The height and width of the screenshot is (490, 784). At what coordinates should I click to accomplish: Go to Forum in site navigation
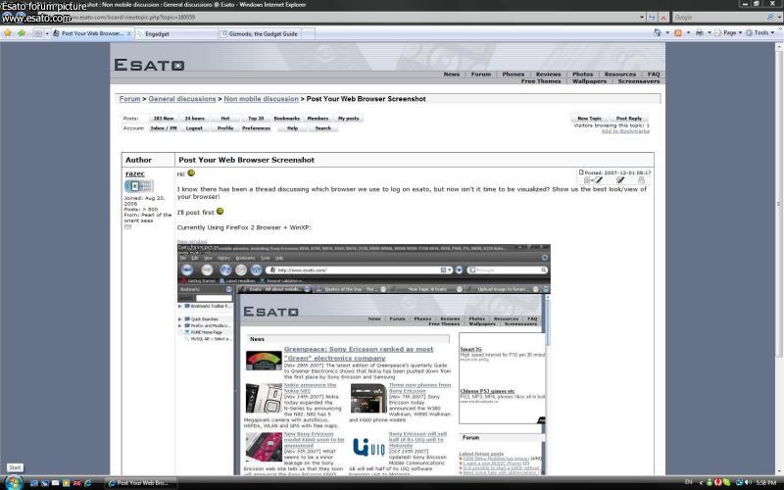tap(480, 74)
